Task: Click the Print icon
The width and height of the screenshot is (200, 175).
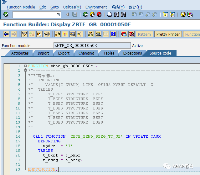Action: pyautogui.click(x=110, y=14)
